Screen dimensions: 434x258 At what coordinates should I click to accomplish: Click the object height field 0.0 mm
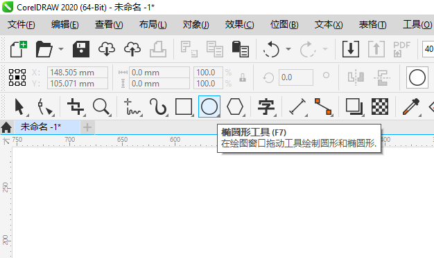click(159, 84)
